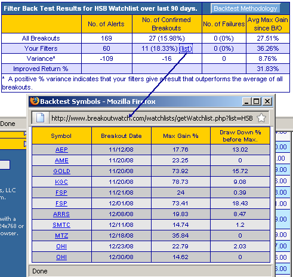Click the -109 variance cell

(107, 59)
